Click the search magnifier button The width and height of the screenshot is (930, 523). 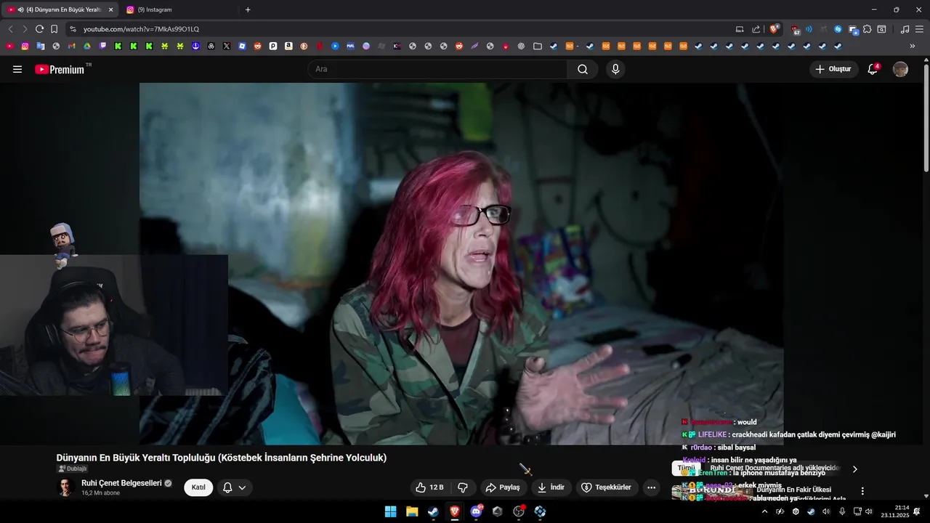[583, 69]
